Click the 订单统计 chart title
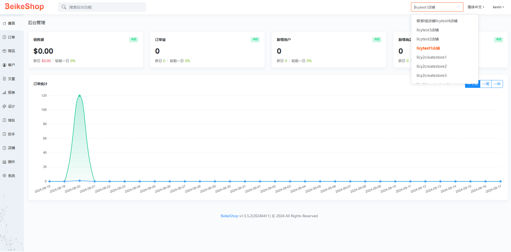This screenshot has height=252, width=511. (40, 84)
